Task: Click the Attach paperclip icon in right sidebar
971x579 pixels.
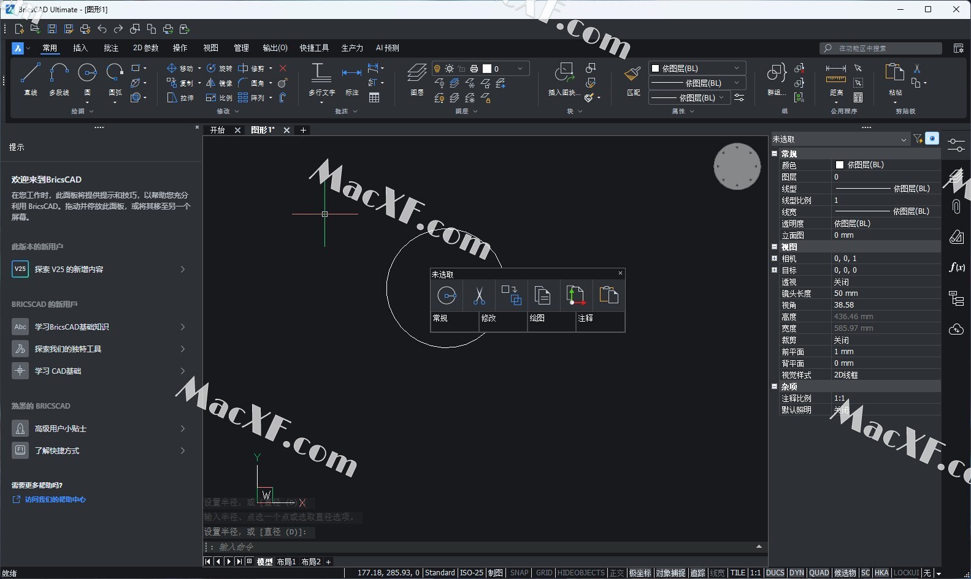Action: (956, 206)
